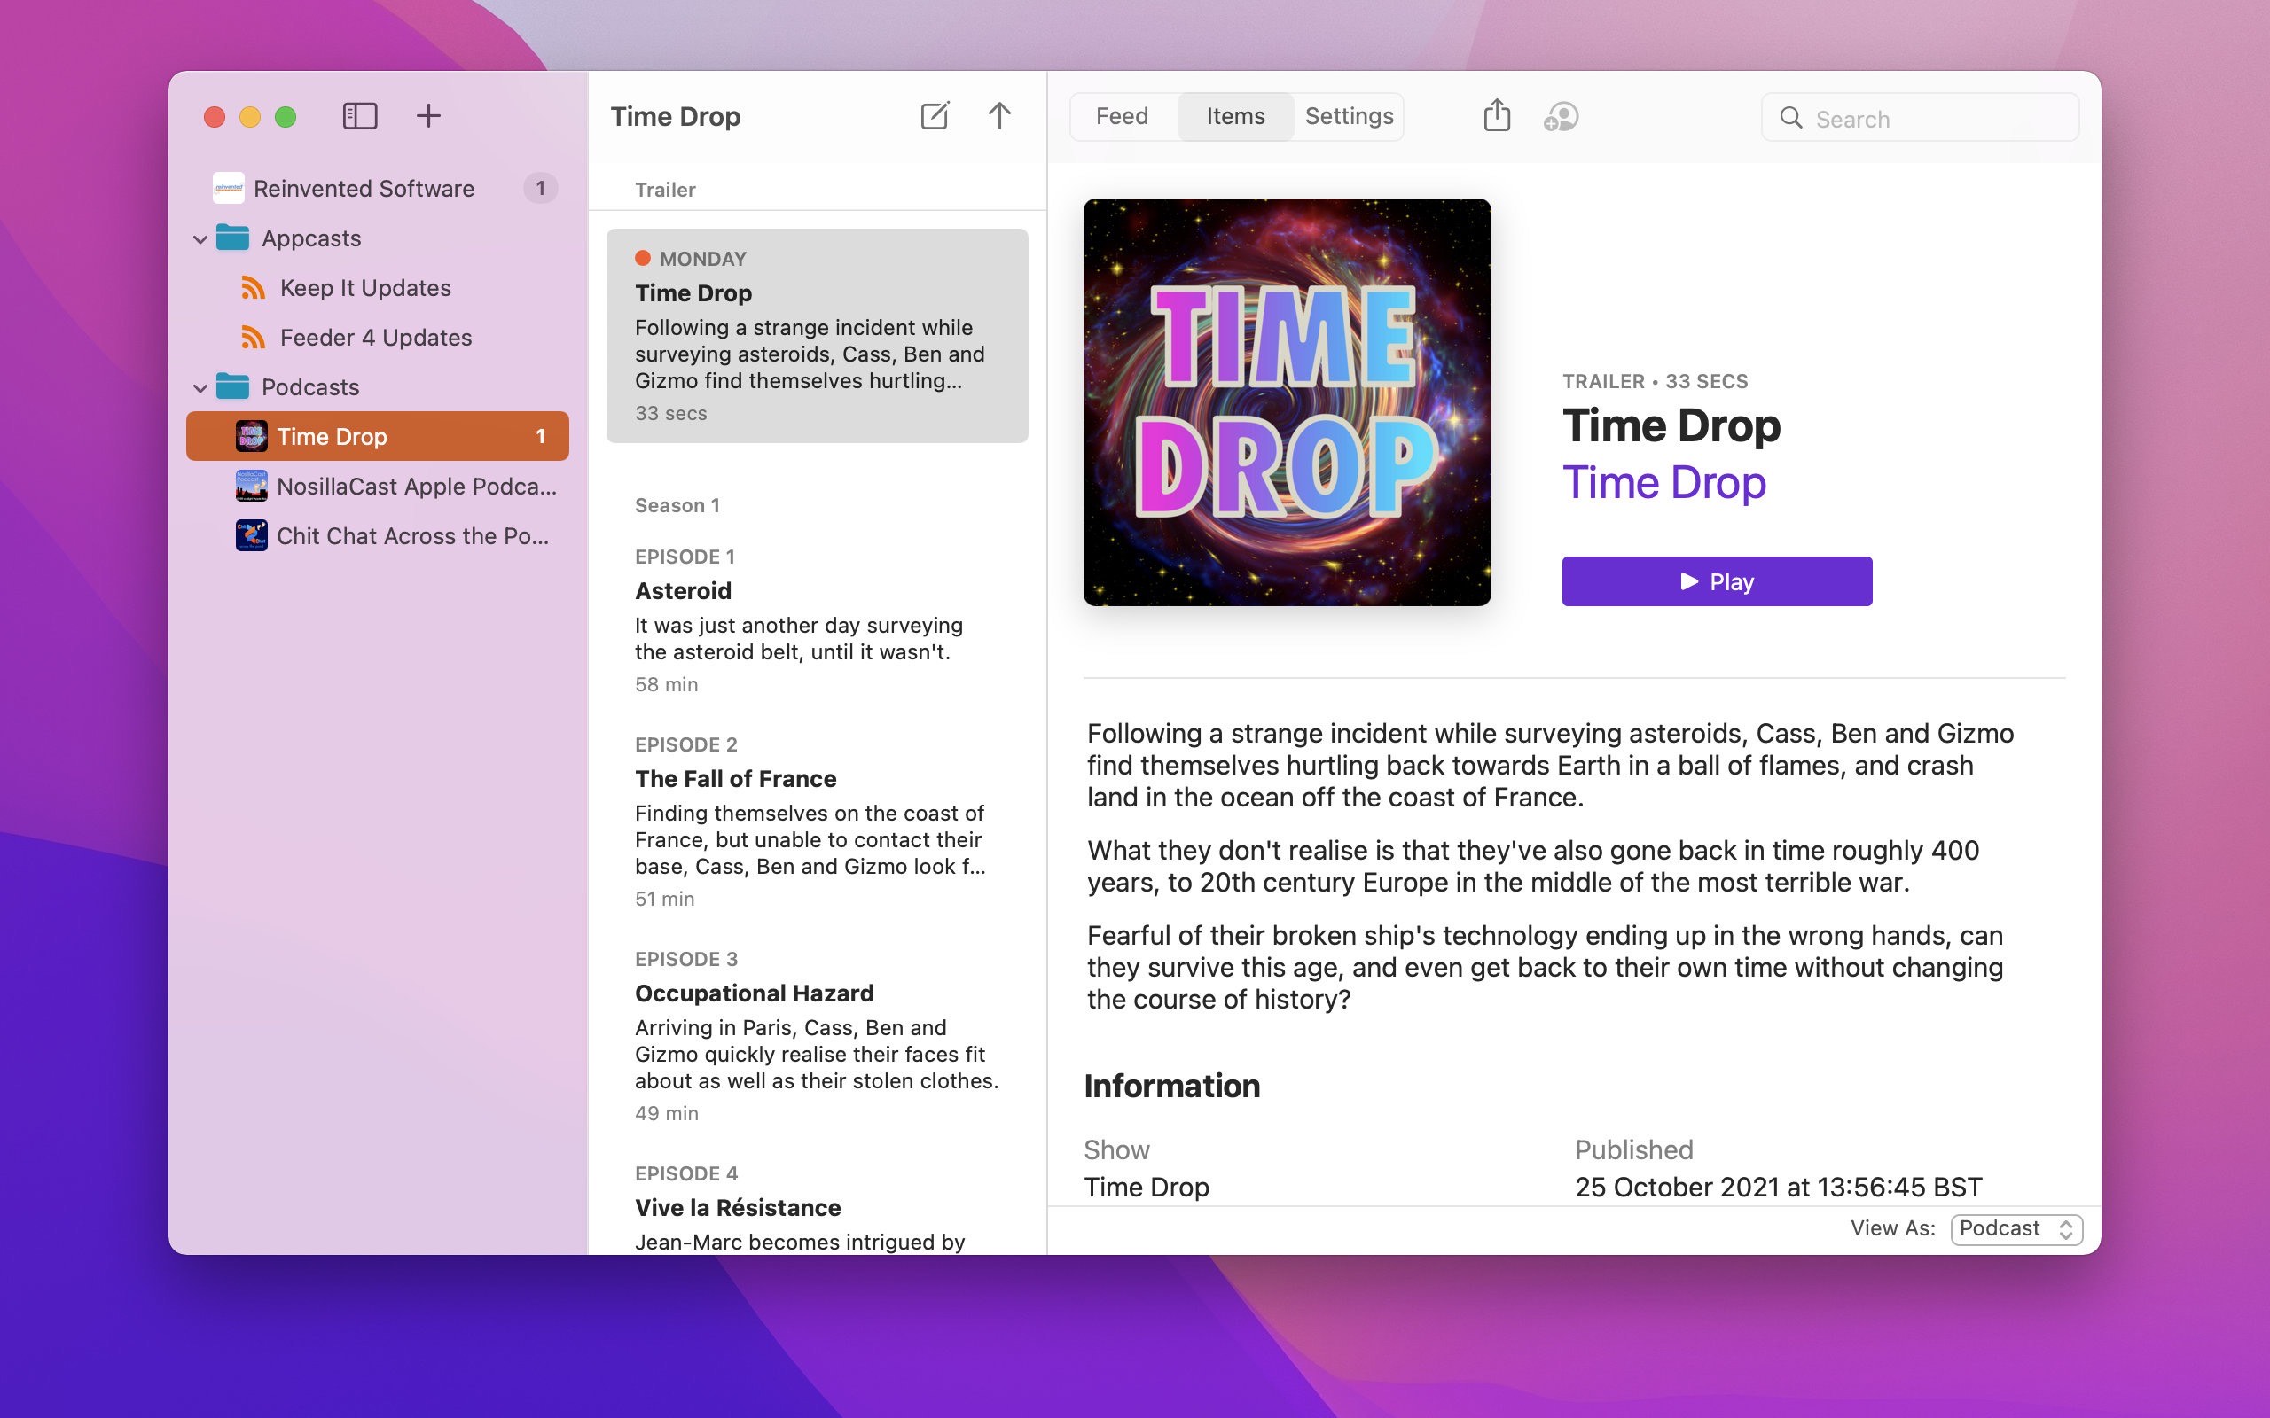
Task: Click the compose/edit icon for Time Drop
Action: 933,114
